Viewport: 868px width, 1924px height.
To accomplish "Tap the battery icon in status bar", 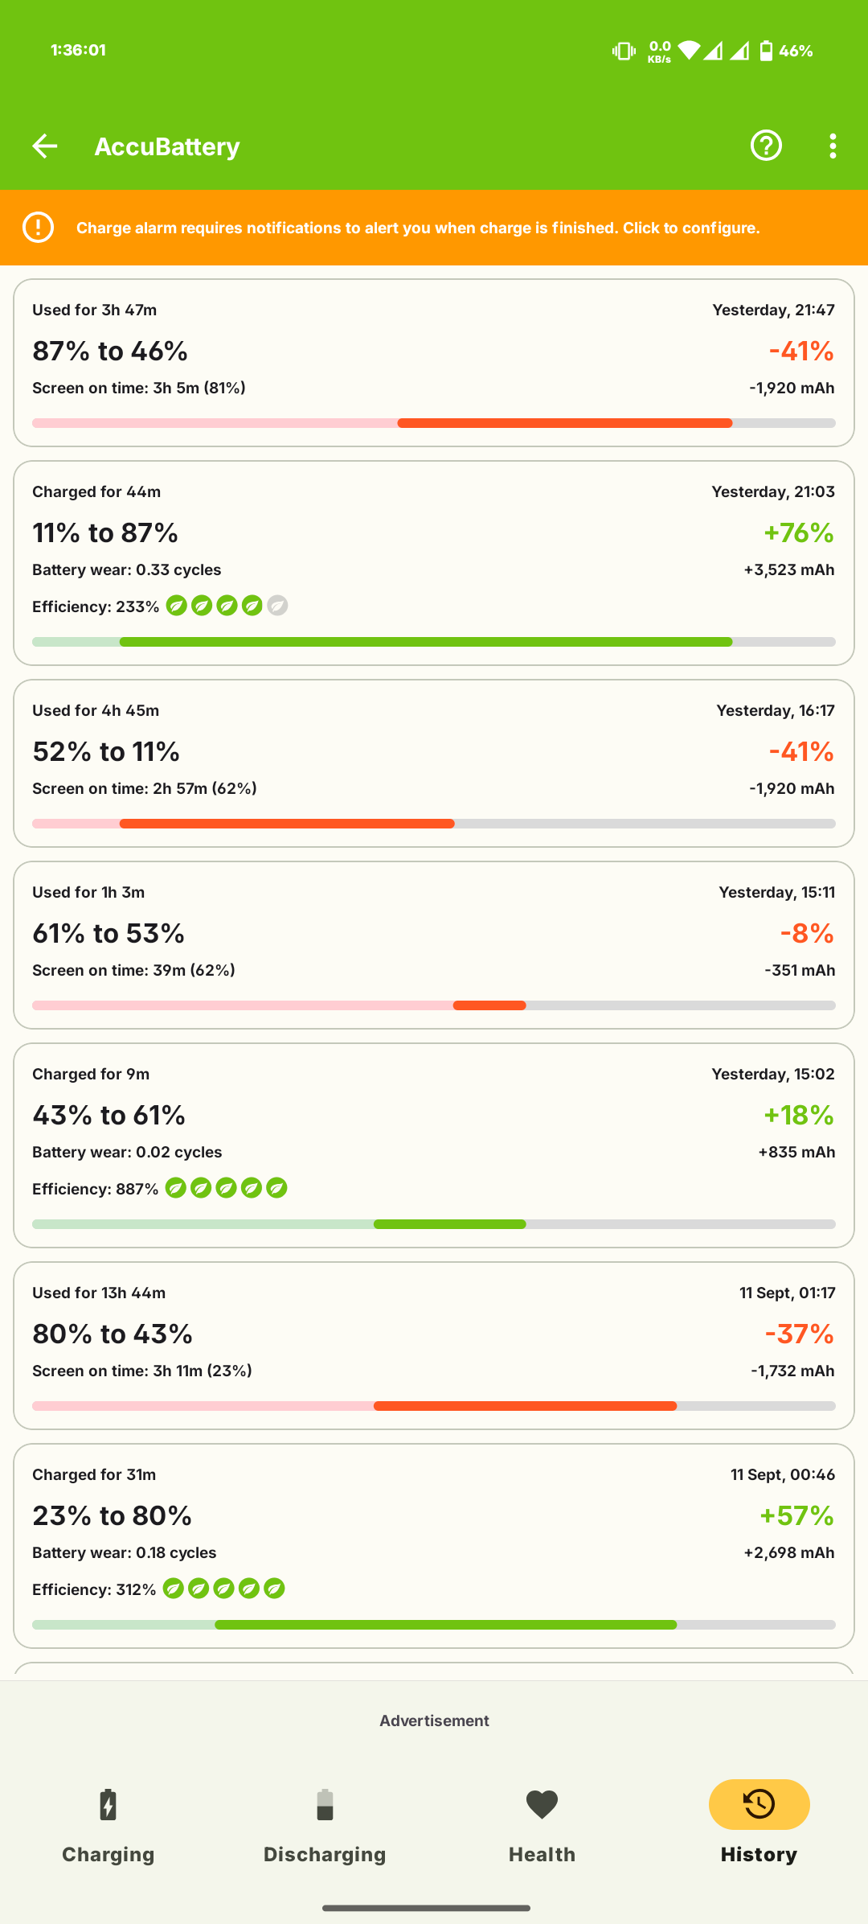I will point(766,51).
